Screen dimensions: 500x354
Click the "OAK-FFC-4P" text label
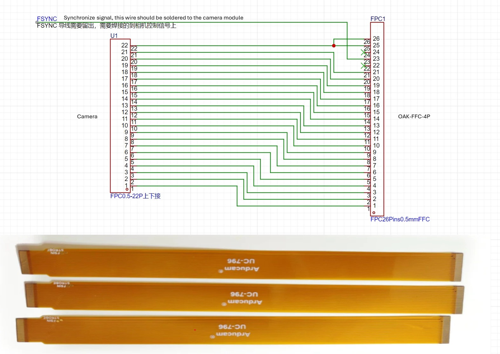click(x=414, y=116)
